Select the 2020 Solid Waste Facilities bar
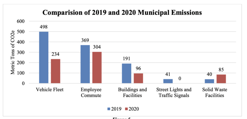 (221, 79)
